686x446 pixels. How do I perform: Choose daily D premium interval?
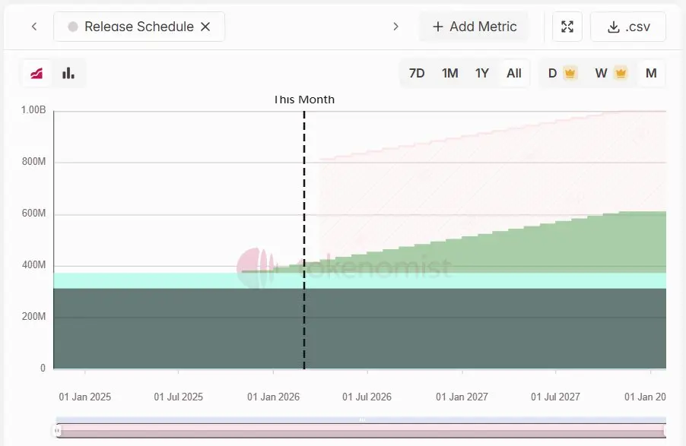point(563,73)
